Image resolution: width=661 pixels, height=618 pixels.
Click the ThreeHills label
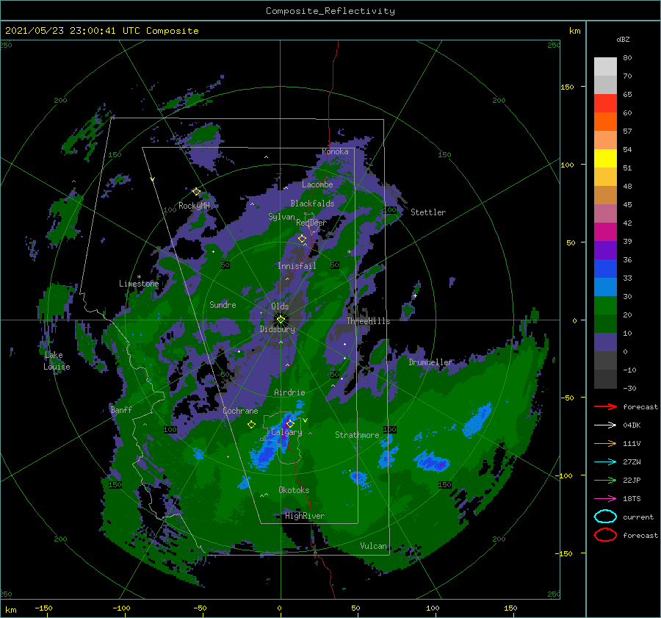[x=369, y=321]
